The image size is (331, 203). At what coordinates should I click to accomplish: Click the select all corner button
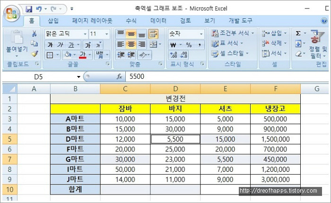[10, 89]
